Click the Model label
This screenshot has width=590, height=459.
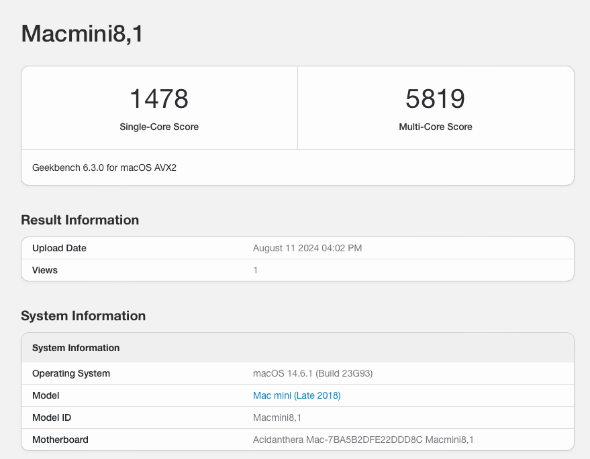(46, 395)
